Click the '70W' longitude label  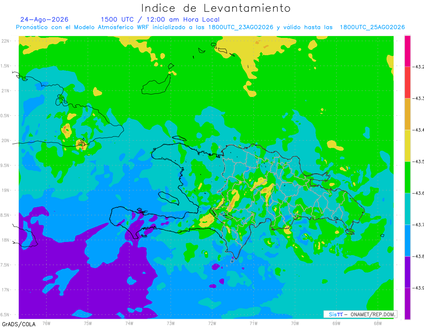coord(295,323)
